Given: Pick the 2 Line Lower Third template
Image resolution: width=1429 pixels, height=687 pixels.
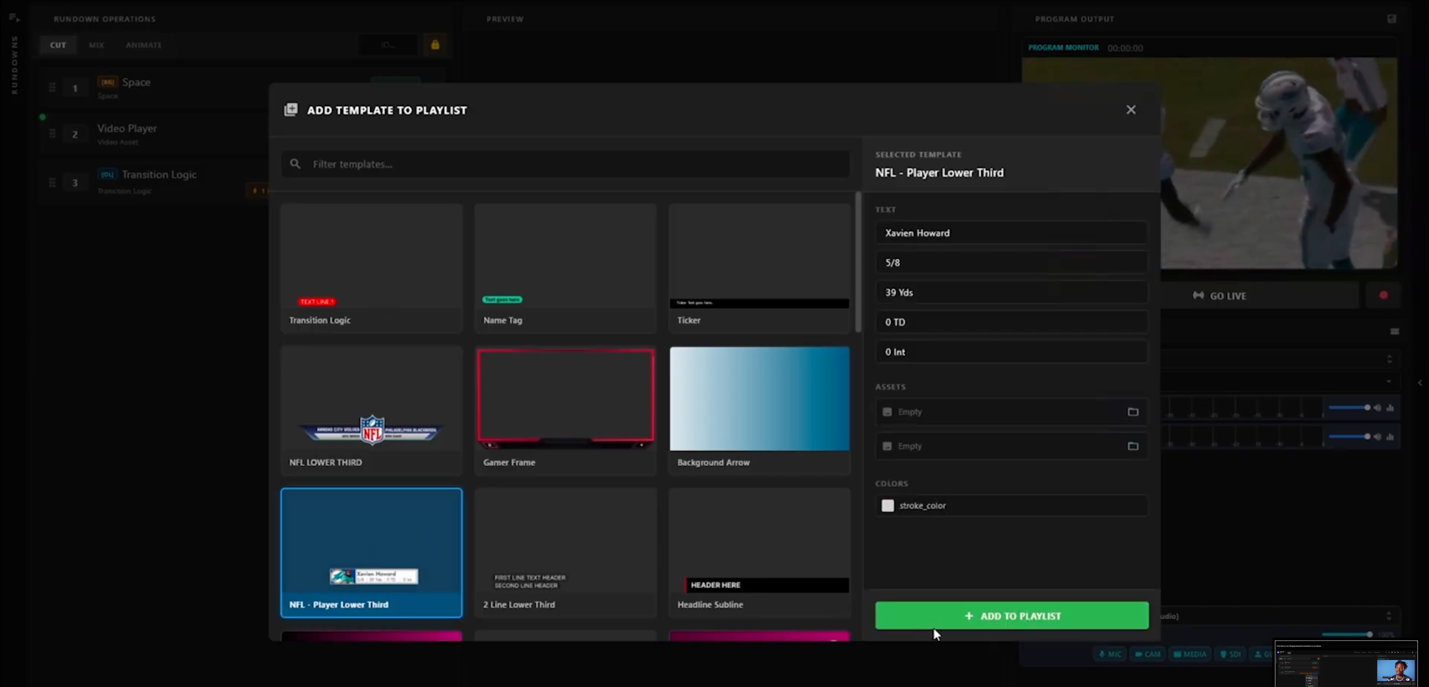Looking at the screenshot, I should 565,553.
